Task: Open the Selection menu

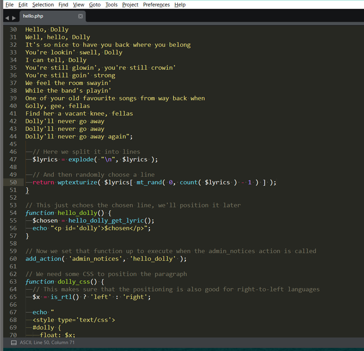Action: click(x=43, y=5)
